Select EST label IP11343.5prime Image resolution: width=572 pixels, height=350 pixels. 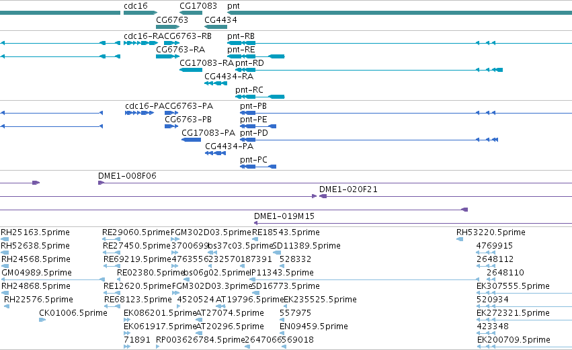282,273
